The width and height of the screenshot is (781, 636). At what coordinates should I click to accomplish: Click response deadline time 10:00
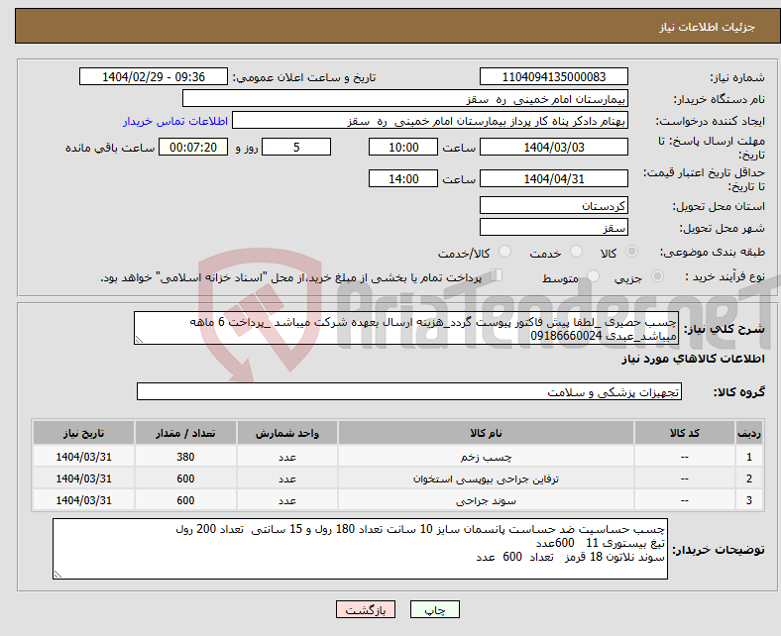[403, 147]
